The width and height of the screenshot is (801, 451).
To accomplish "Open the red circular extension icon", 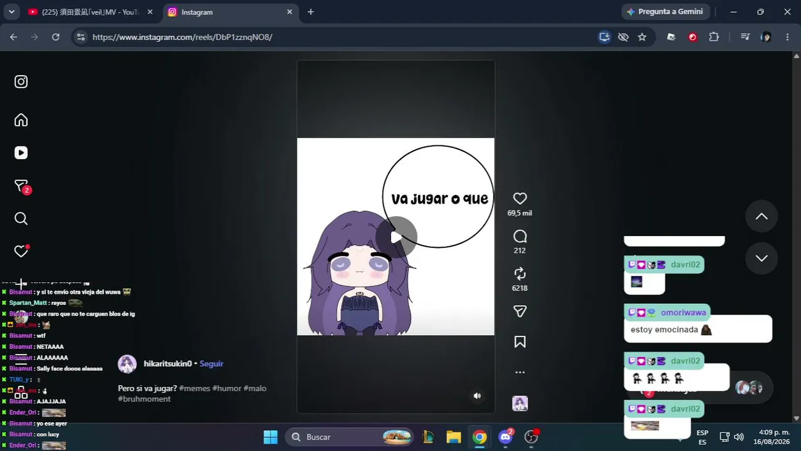I will [693, 37].
